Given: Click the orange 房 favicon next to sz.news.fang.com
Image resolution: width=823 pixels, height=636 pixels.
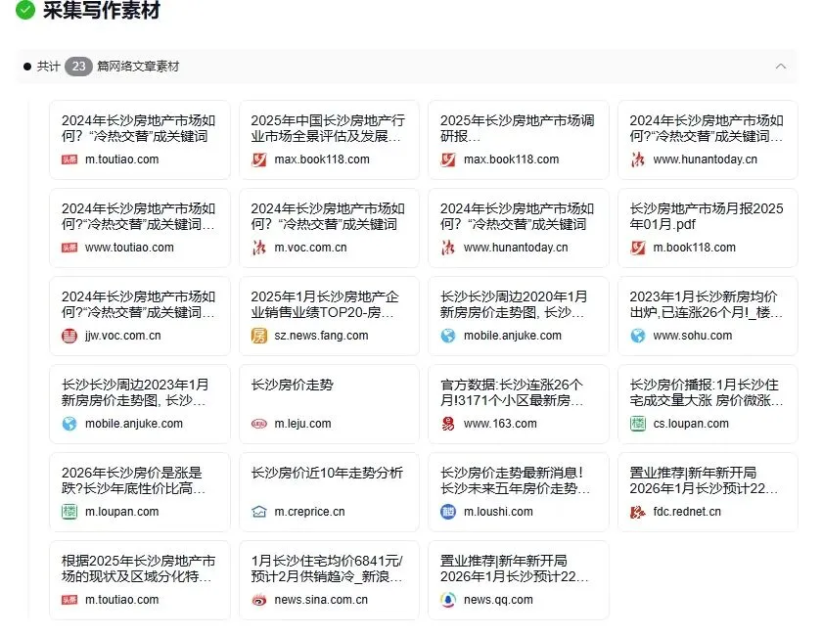Looking at the screenshot, I should click(258, 336).
